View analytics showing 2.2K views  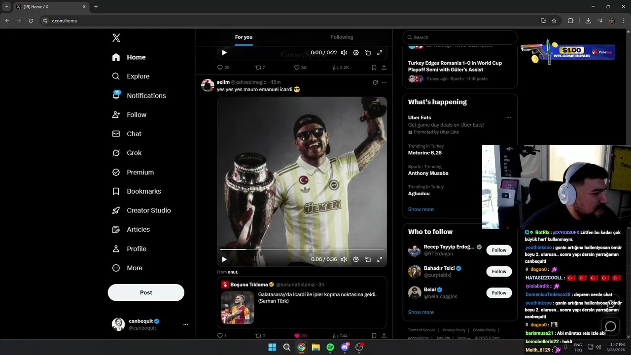click(x=341, y=68)
